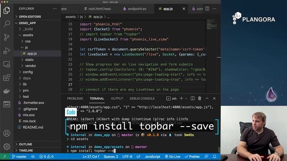287x161 pixels.
Task: Switch to the PROBLEMS panel tab
Action: coord(75,98)
